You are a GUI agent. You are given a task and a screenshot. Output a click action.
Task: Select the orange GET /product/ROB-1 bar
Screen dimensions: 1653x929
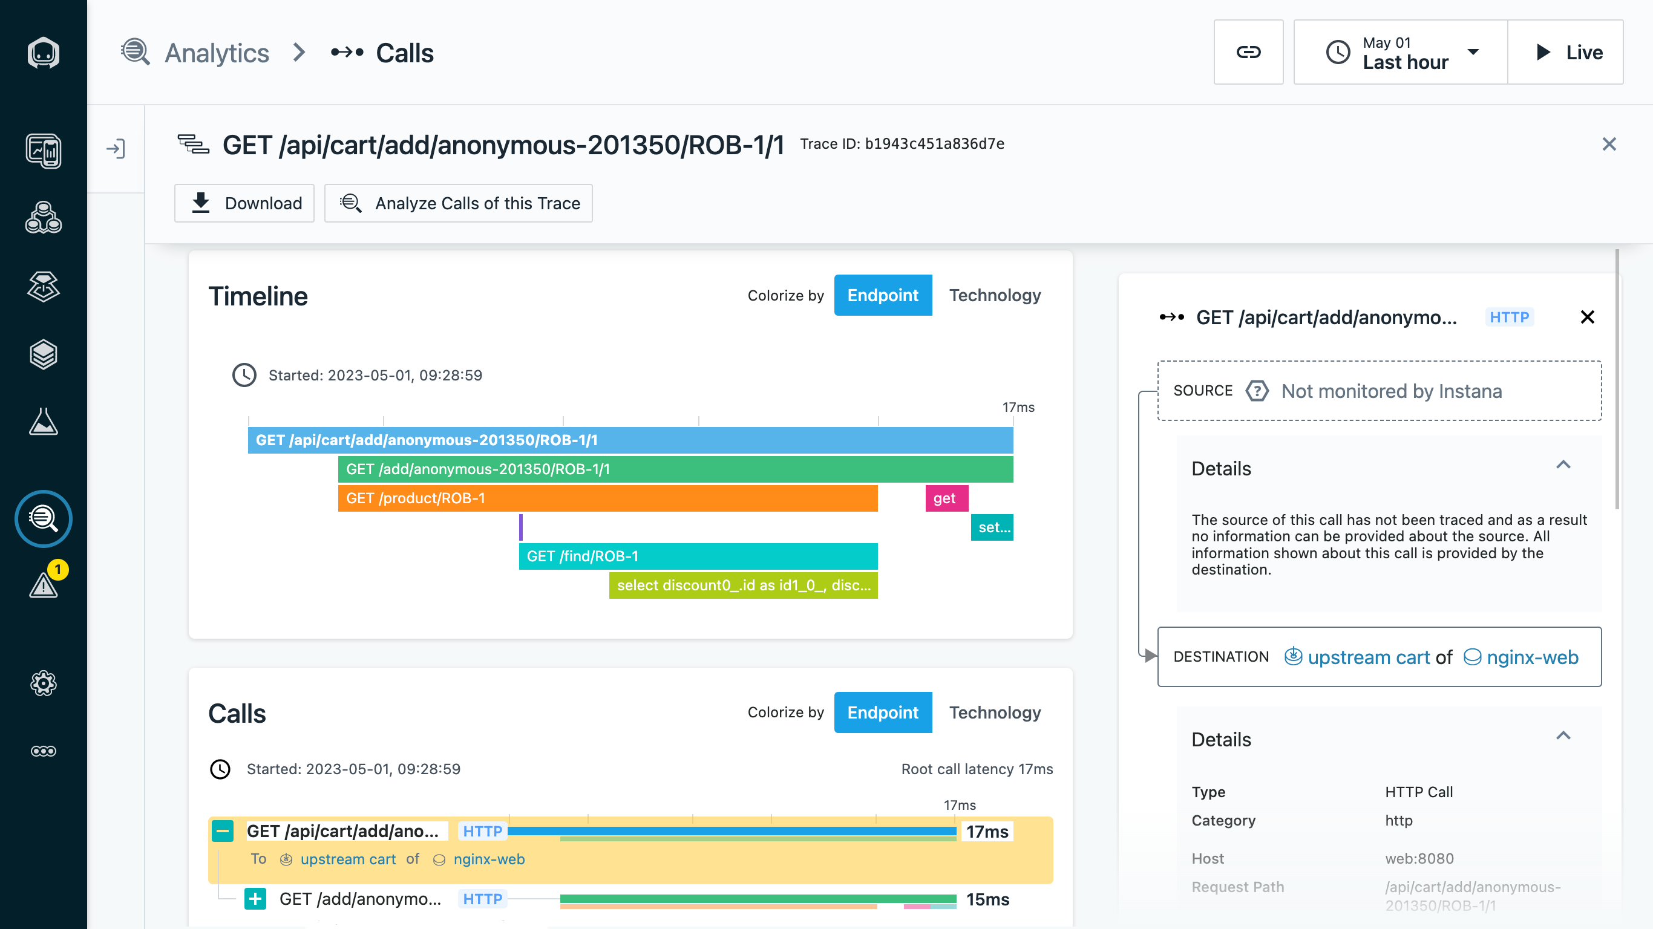click(607, 498)
